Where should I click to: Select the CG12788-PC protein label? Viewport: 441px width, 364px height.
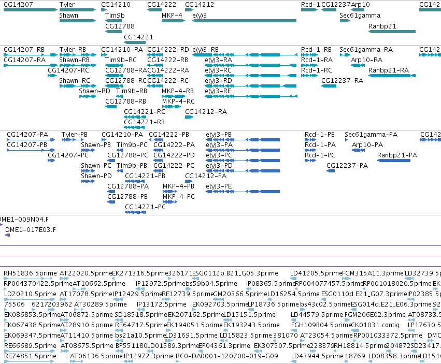pos(127,155)
